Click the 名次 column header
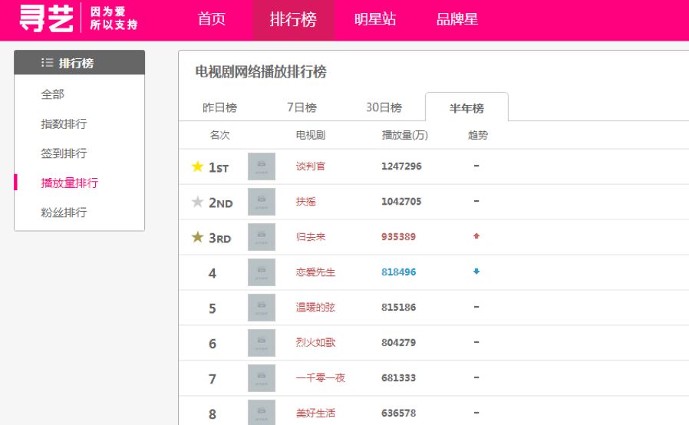 point(219,135)
